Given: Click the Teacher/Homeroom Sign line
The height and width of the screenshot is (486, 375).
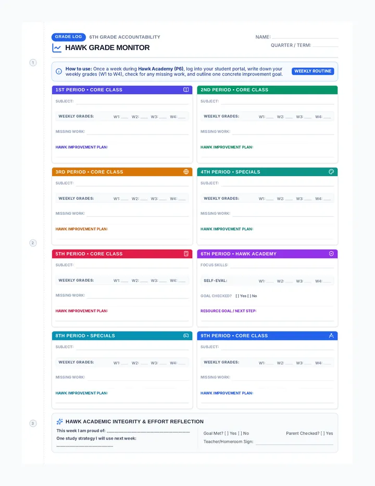Looking at the screenshot, I should [x=294, y=442].
